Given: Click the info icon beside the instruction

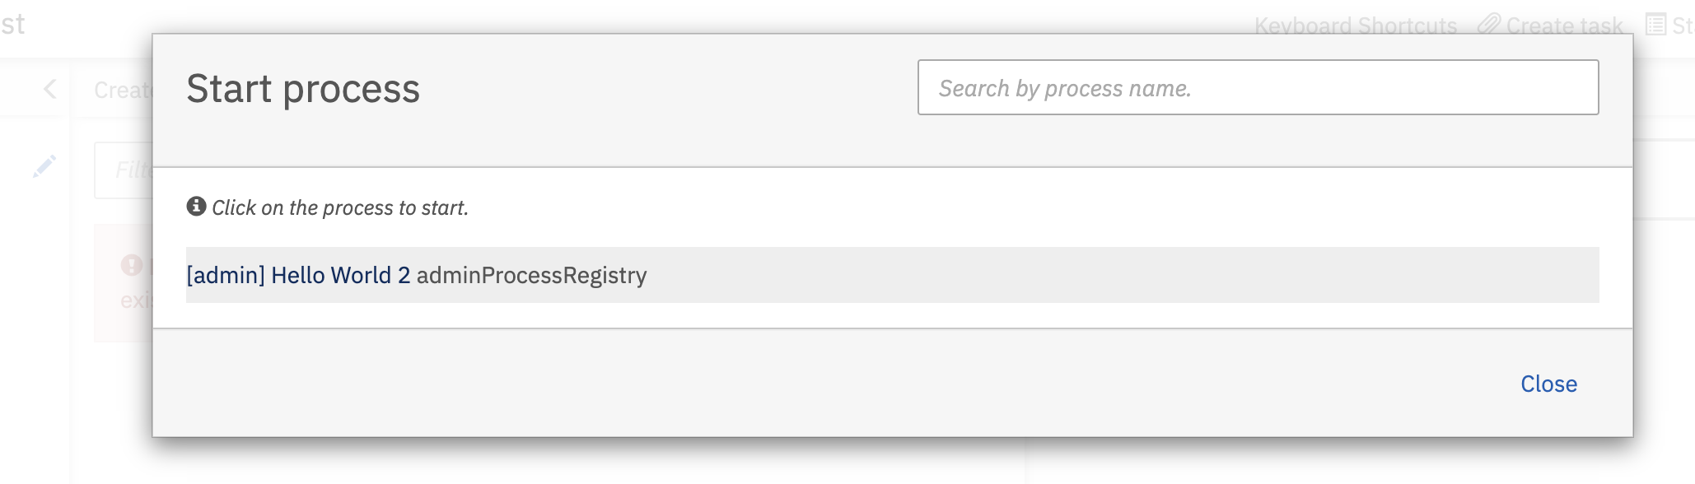Looking at the screenshot, I should [x=196, y=206].
